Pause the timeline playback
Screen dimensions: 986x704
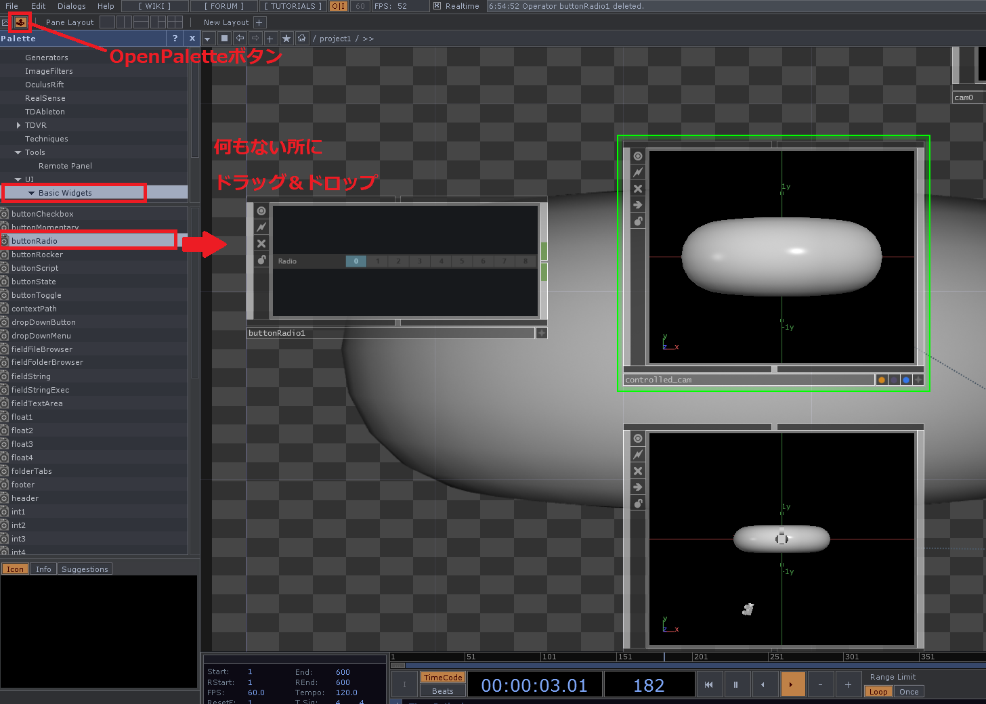(x=736, y=684)
